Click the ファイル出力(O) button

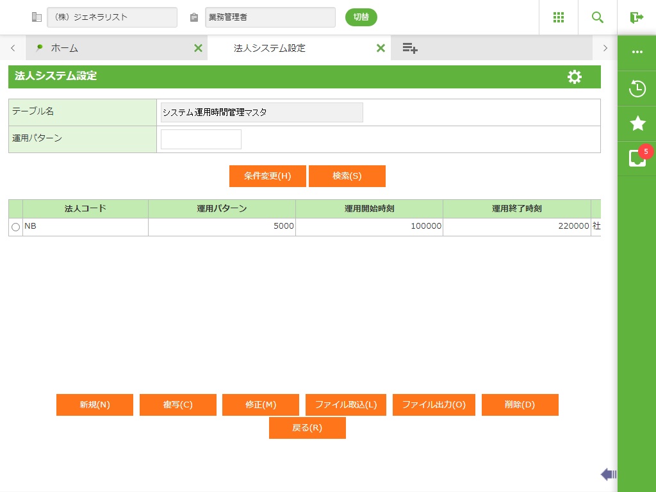(x=434, y=405)
